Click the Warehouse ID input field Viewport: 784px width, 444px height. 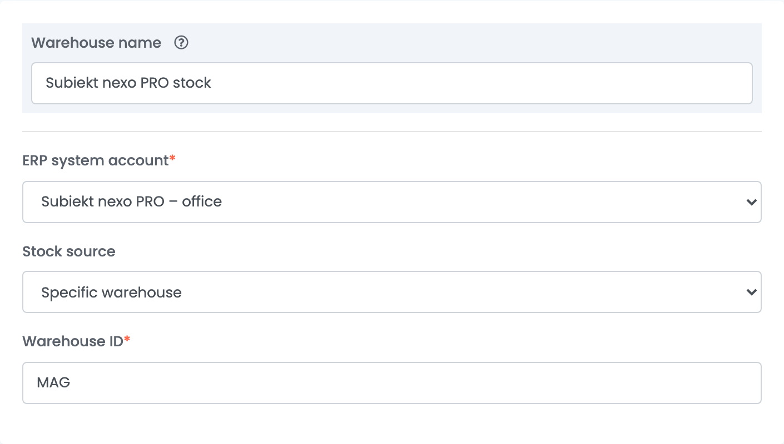click(392, 383)
